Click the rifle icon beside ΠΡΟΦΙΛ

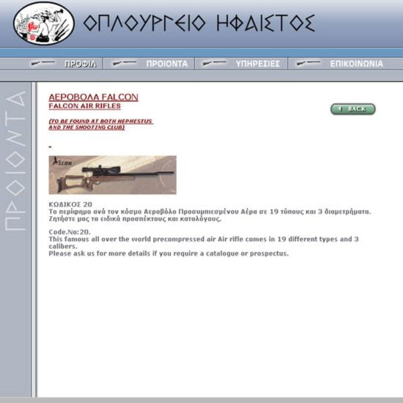(x=43, y=63)
